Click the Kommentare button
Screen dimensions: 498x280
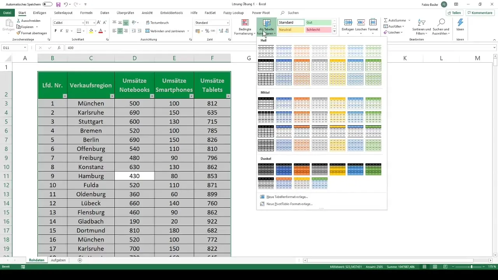(x=480, y=13)
